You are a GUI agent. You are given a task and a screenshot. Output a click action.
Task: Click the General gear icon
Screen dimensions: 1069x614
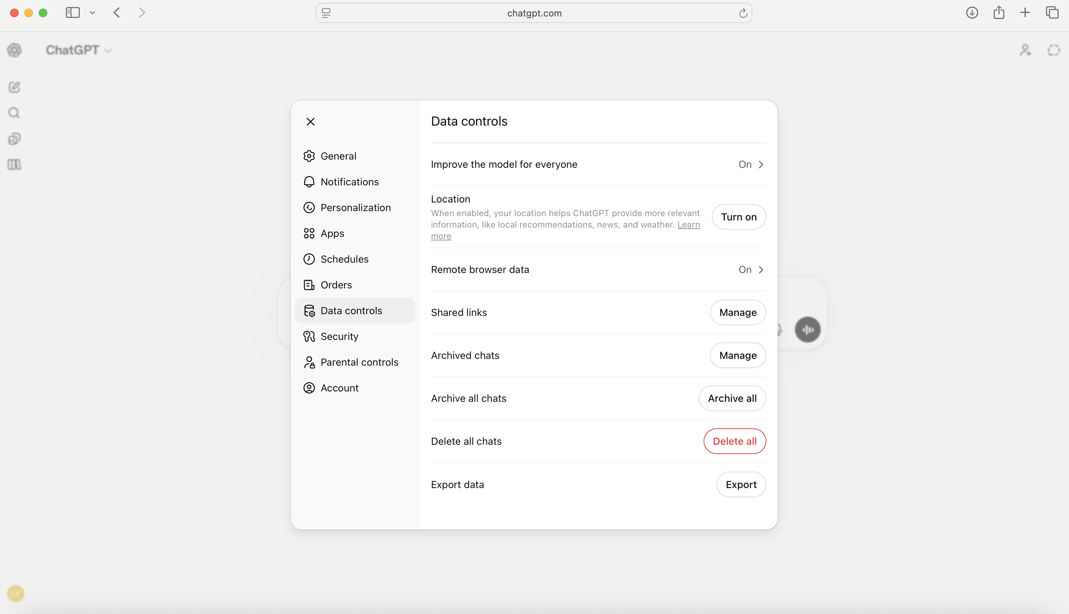coord(309,156)
